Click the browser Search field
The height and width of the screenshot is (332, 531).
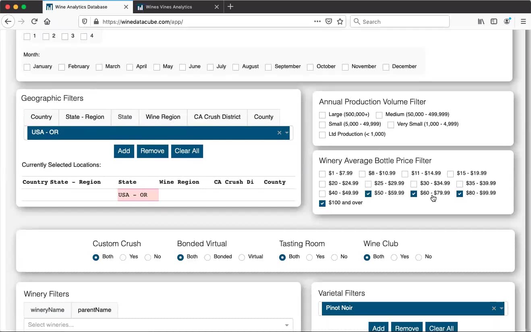(400, 21)
